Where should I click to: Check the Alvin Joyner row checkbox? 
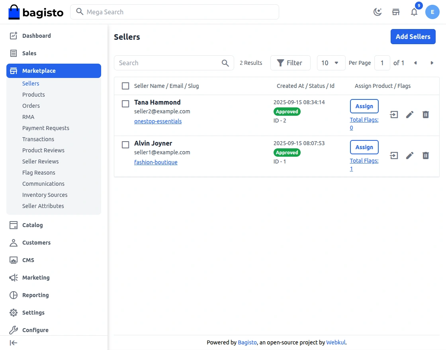pyautogui.click(x=125, y=145)
